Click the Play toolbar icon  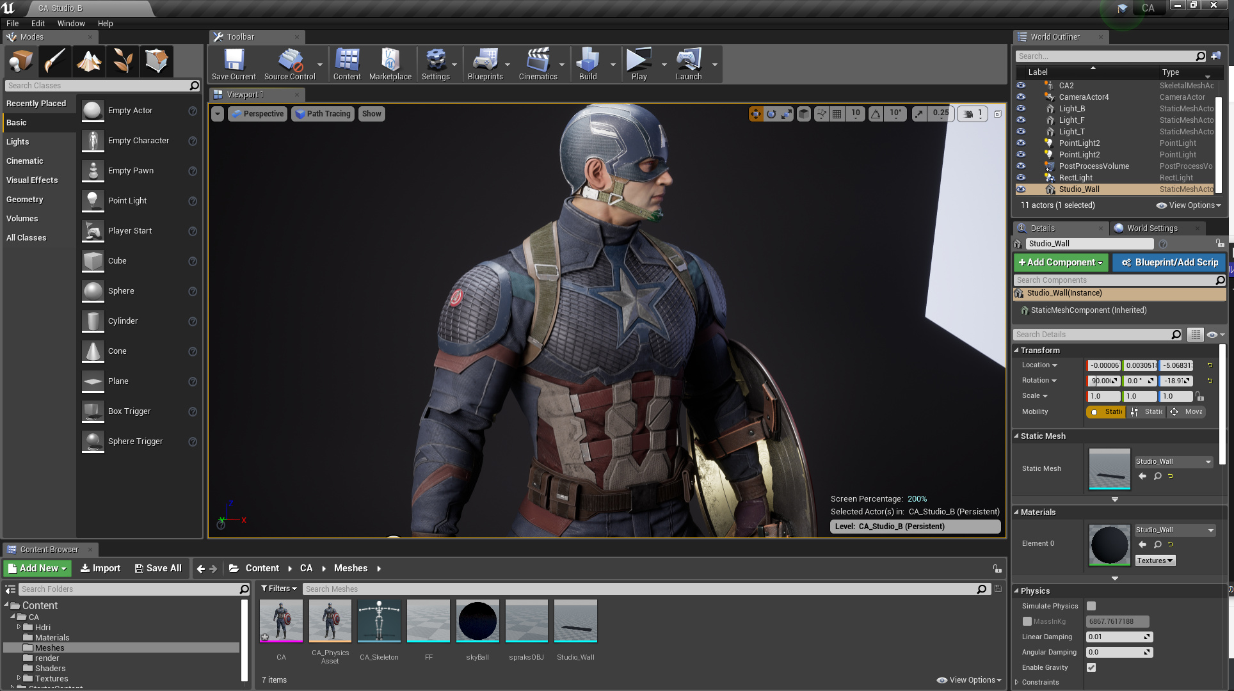639,64
